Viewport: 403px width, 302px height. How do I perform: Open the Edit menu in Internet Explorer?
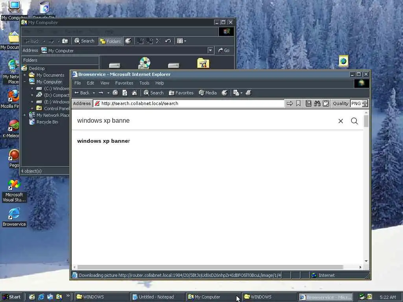pos(91,83)
